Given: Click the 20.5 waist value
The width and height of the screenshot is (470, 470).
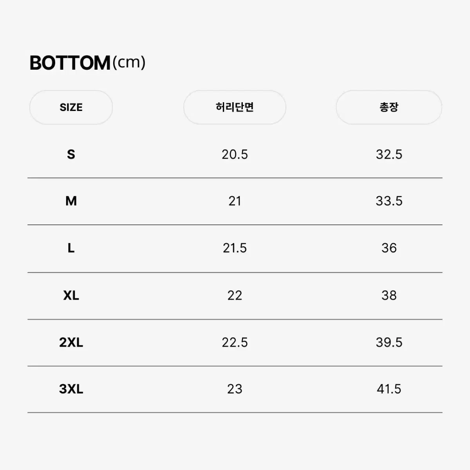Looking at the screenshot, I should pos(235,154).
